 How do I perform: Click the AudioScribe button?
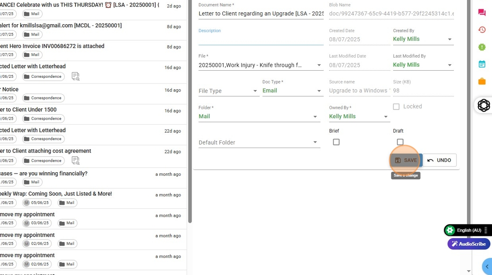pos(469,244)
